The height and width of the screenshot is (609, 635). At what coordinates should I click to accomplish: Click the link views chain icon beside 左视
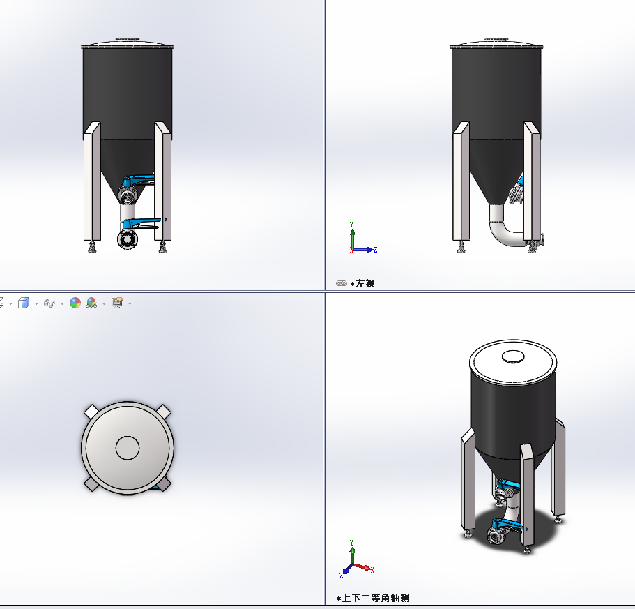[x=342, y=283]
